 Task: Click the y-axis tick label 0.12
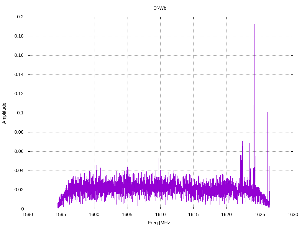(19, 94)
